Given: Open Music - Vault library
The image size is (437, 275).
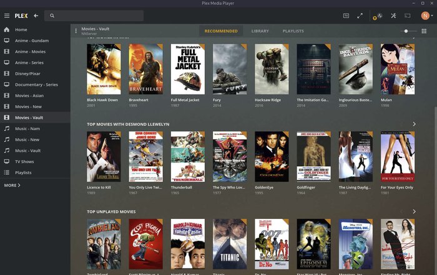Looking at the screenshot, I should tap(35, 151).
